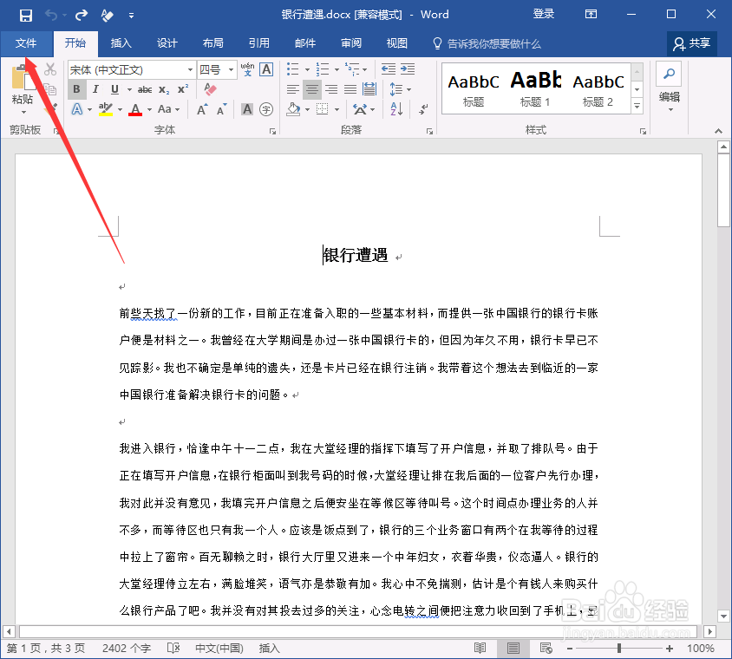Click the zoom slider handle
Viewport: 732px width, 659px height.
pos(619,649)
